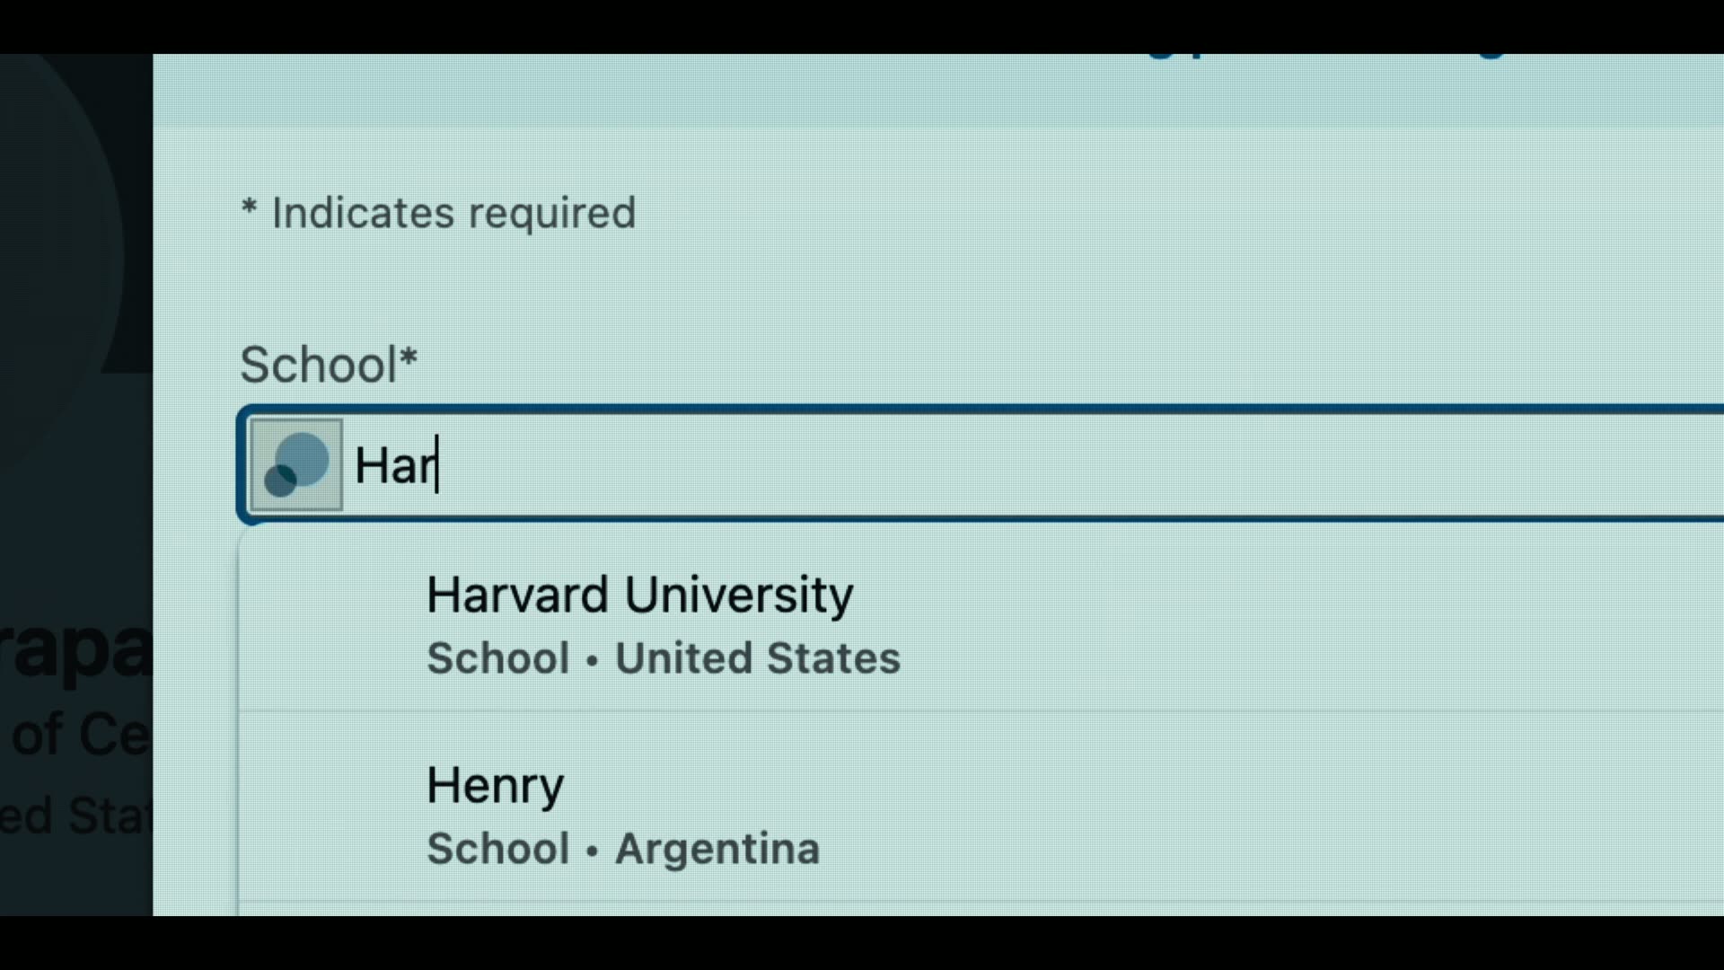Click the empty logo area beside Harvard University
This screenshot has height=970, width=1724.
[332, 624]
